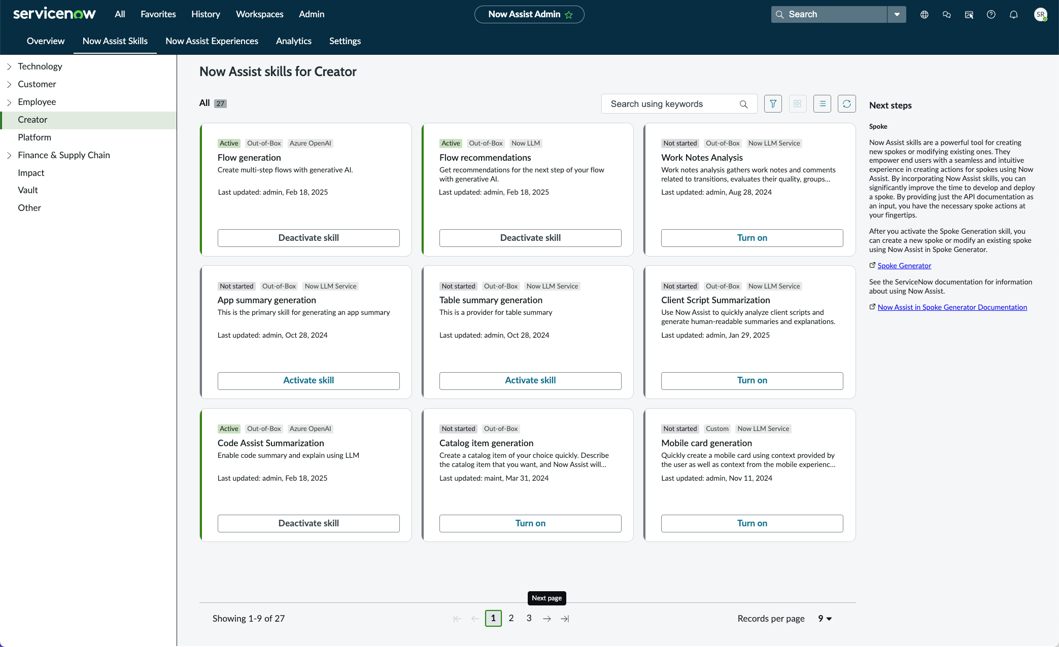The height and width of the screenshot is (647, 1059).
Task: Select Creator in the sidebar
Action: click(88, 120)
